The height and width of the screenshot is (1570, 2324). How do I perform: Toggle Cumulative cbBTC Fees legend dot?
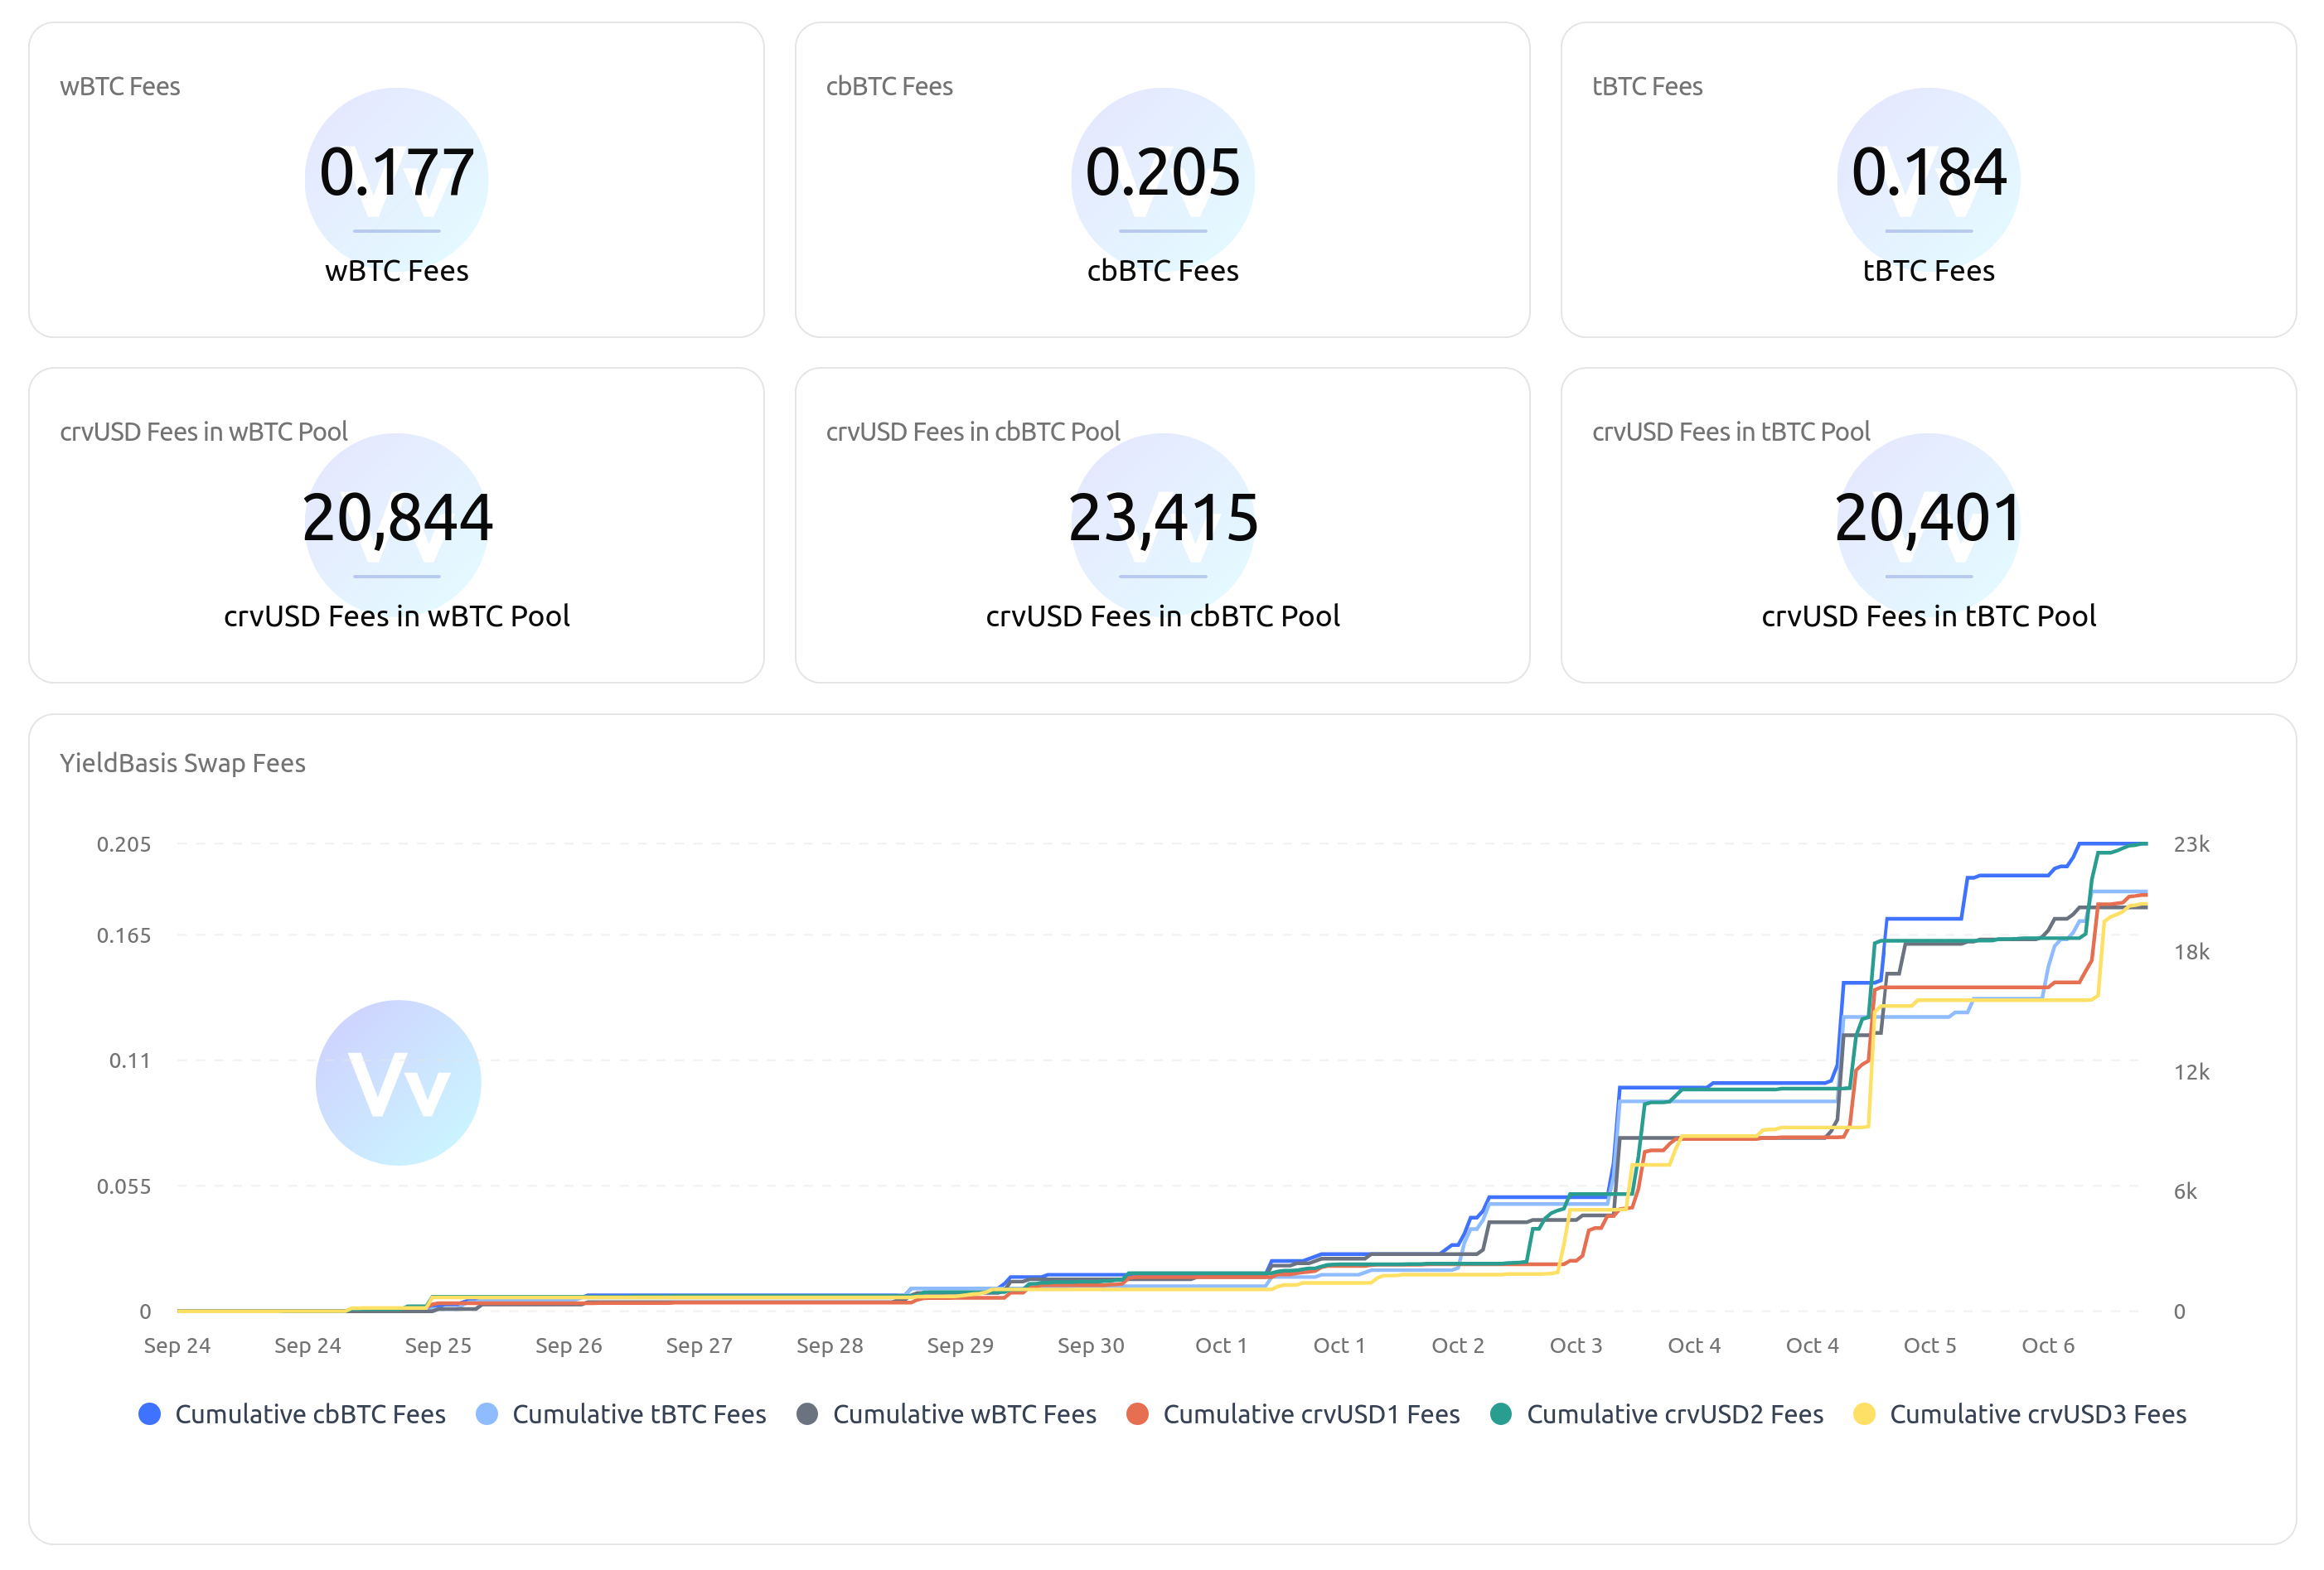(x=149, y=1413)
